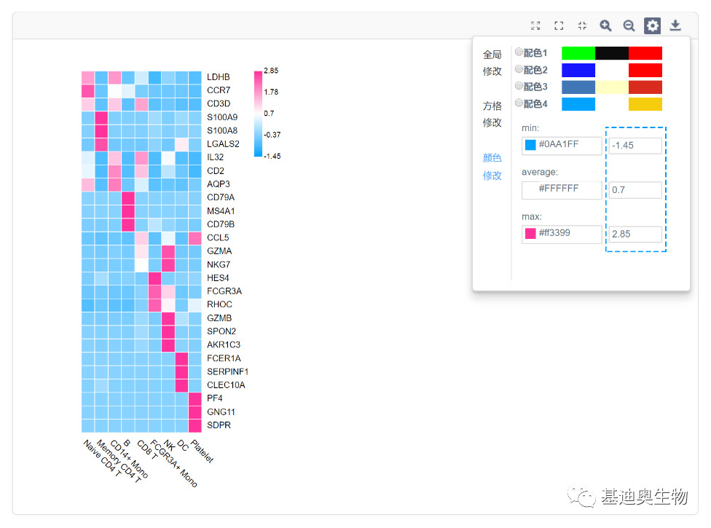The image size is (711, 528).
Task: Select the 配色1 radio button
Action: [519, 52]
